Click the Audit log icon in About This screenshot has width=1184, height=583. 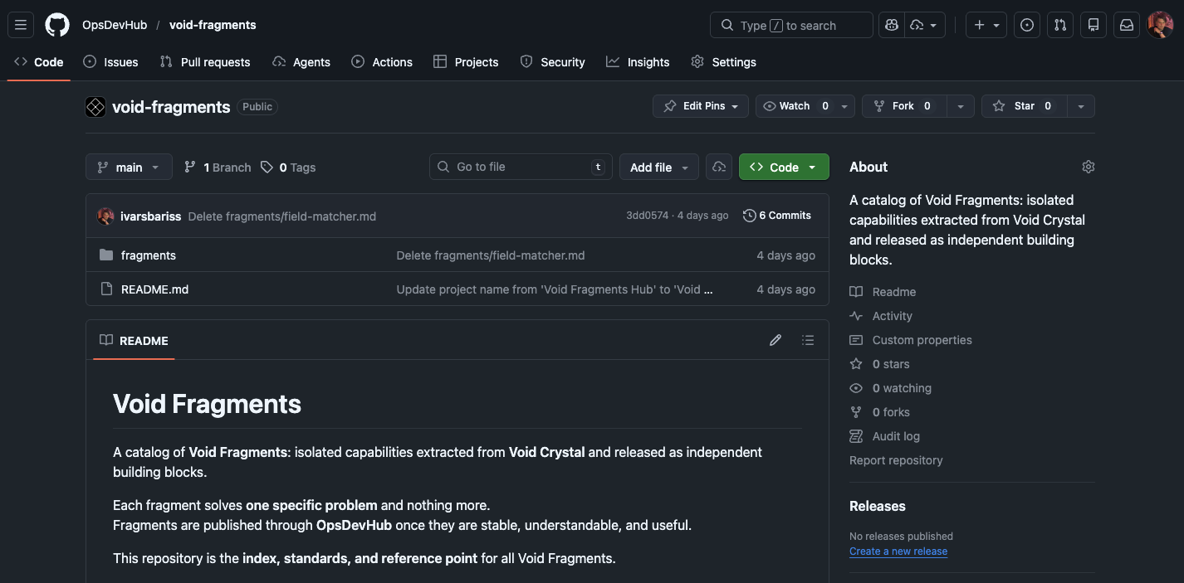(856, 436)
